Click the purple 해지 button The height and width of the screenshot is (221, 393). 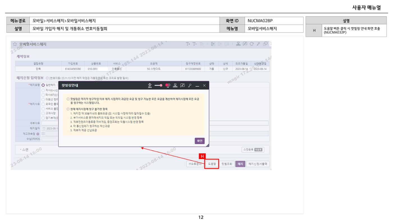tap(240, 164)
